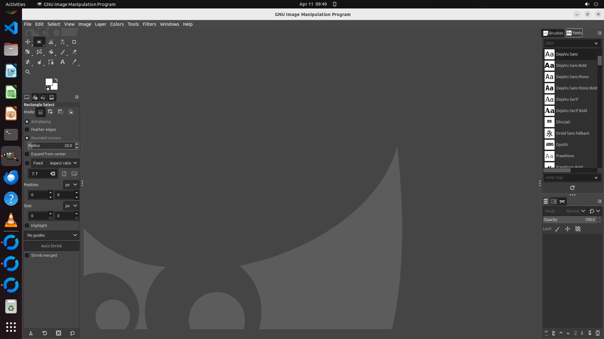The width and height of the screenshot is (604, 339).
Task: Enable the Feather edges checkbox
Action: coord(27,130)
